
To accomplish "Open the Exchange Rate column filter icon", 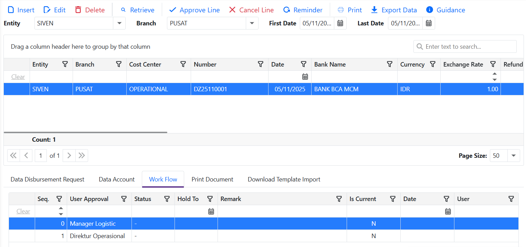I will [x=493, y=64].
